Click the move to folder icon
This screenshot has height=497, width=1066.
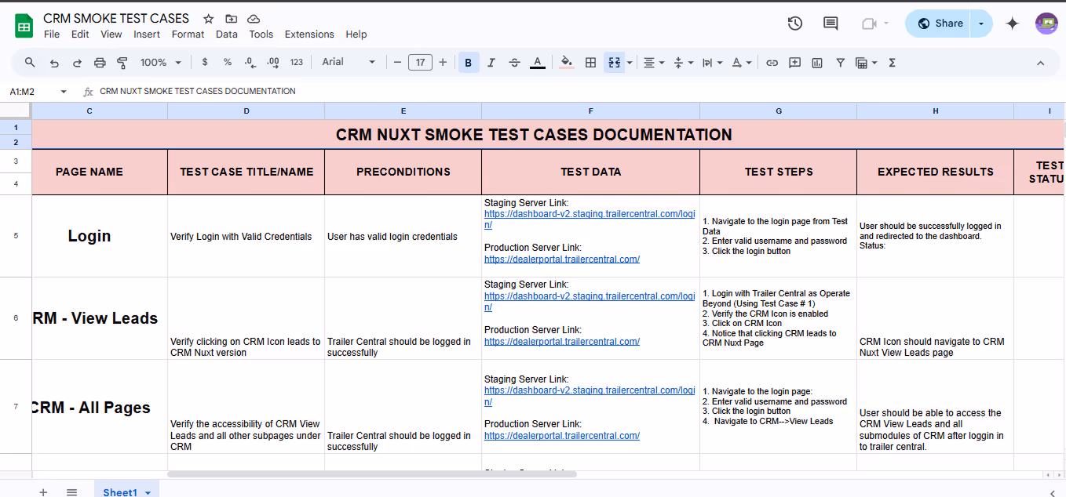pyautogui.click(x=231, y=19)
